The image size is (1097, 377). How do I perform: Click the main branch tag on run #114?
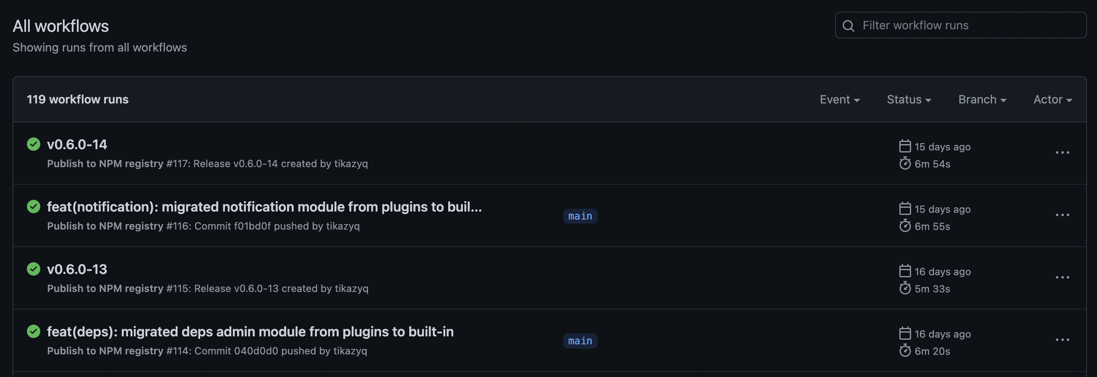[580, 341]
